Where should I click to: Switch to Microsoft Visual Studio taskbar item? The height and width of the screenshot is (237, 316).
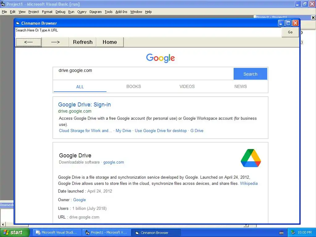[x=57, y=233]
